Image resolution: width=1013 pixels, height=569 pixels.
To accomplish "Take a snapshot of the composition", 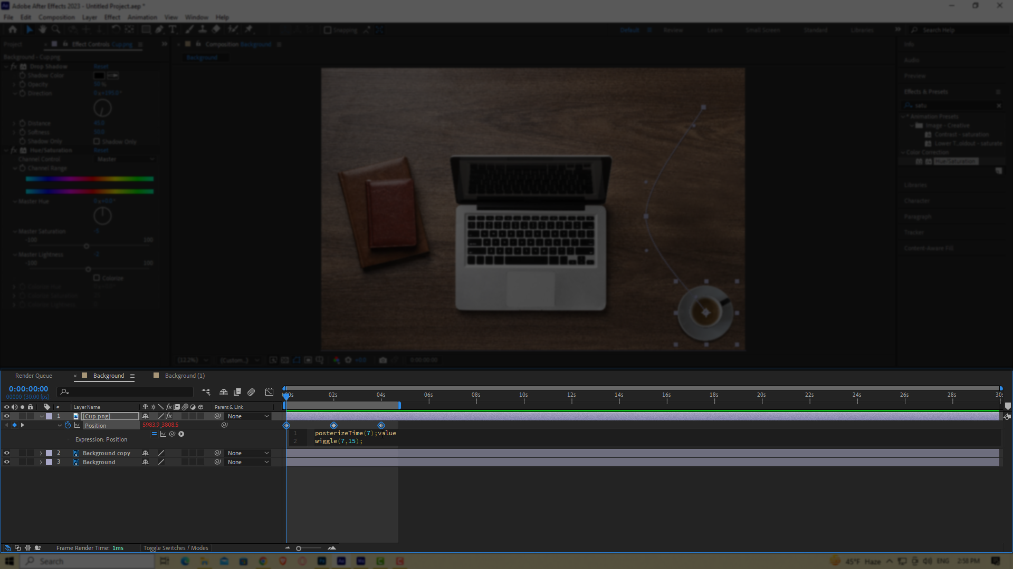I will point(383,360).
